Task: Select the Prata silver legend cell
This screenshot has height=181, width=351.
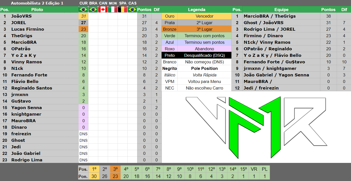Action: (170, 23)
